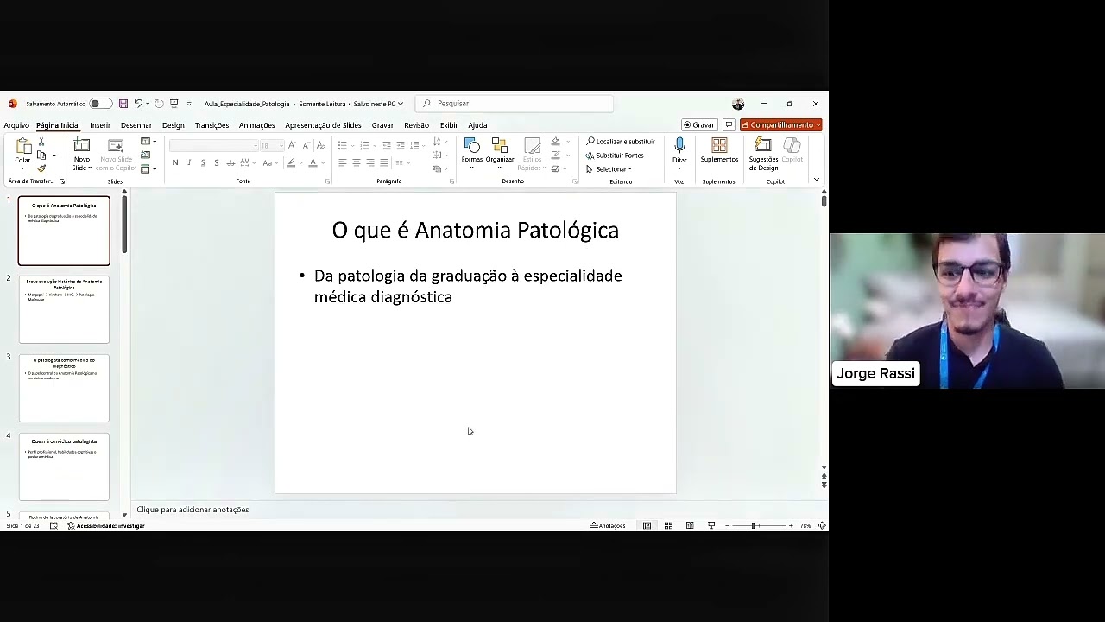Click the Compartilhamento share button
1105x622 pixels.
[x=780, y=125]
